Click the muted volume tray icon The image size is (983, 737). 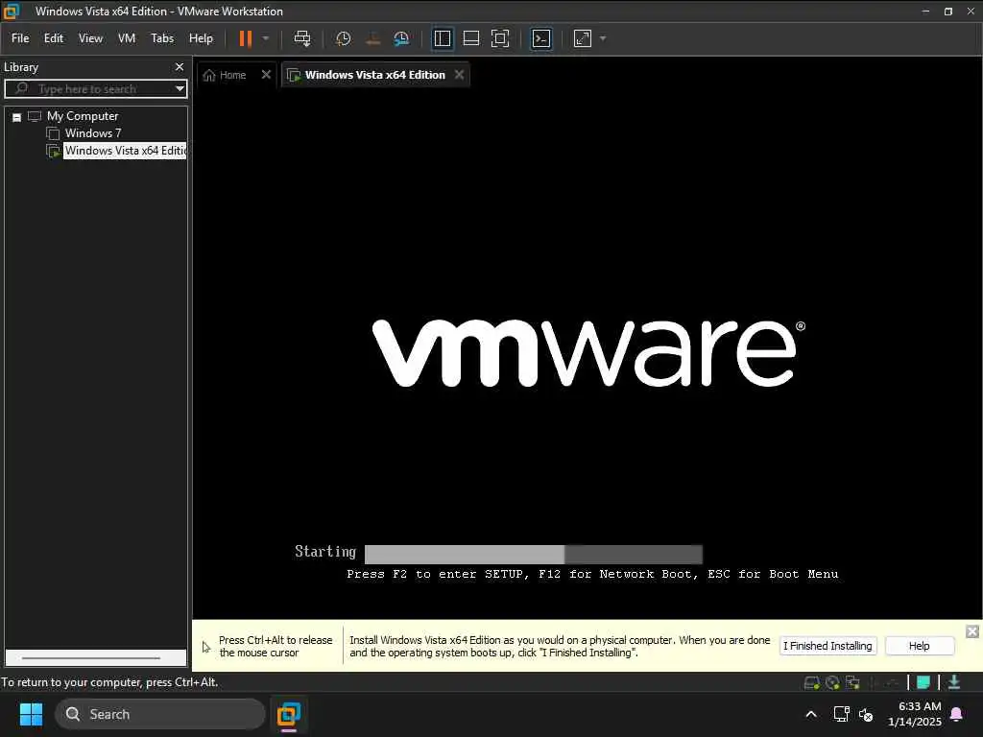pyautogui.click(x=866, y=714)
